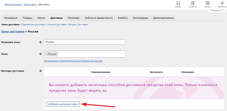The width and height of the screenshot is (227, 111).
Task: Open the Inbox icon
Action: (178, 3)
